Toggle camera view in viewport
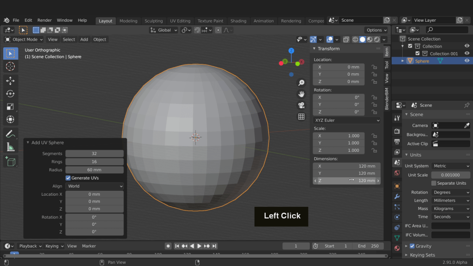 coord(301,105)
